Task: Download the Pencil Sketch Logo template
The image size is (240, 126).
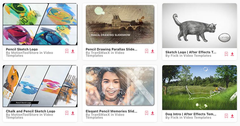Action: [x=73, y=51]
